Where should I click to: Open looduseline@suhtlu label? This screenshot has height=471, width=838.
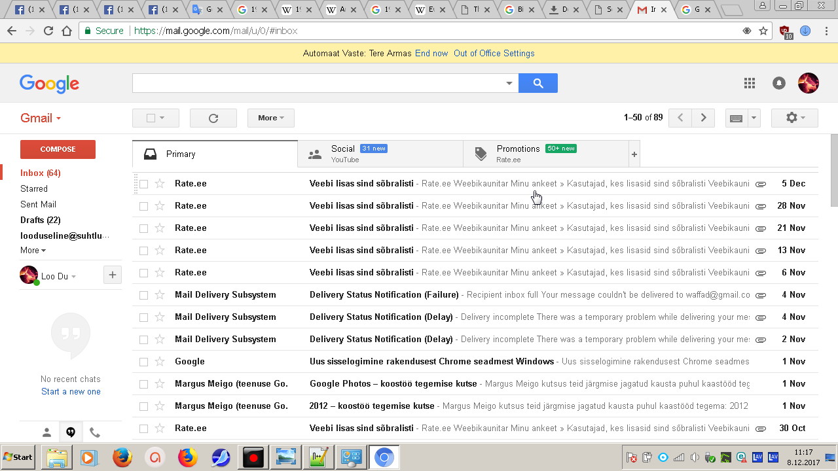click(x=65, y=236)
